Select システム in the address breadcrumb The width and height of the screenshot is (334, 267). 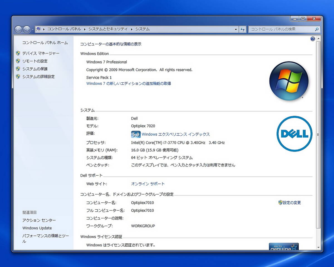[143, 29]
